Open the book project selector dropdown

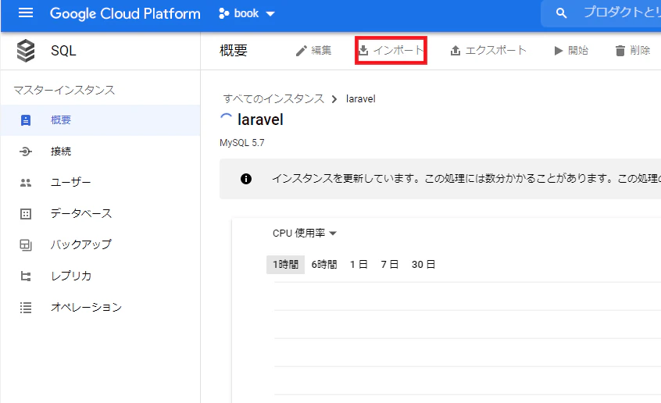pyautogui.click(x=247, y=13)
